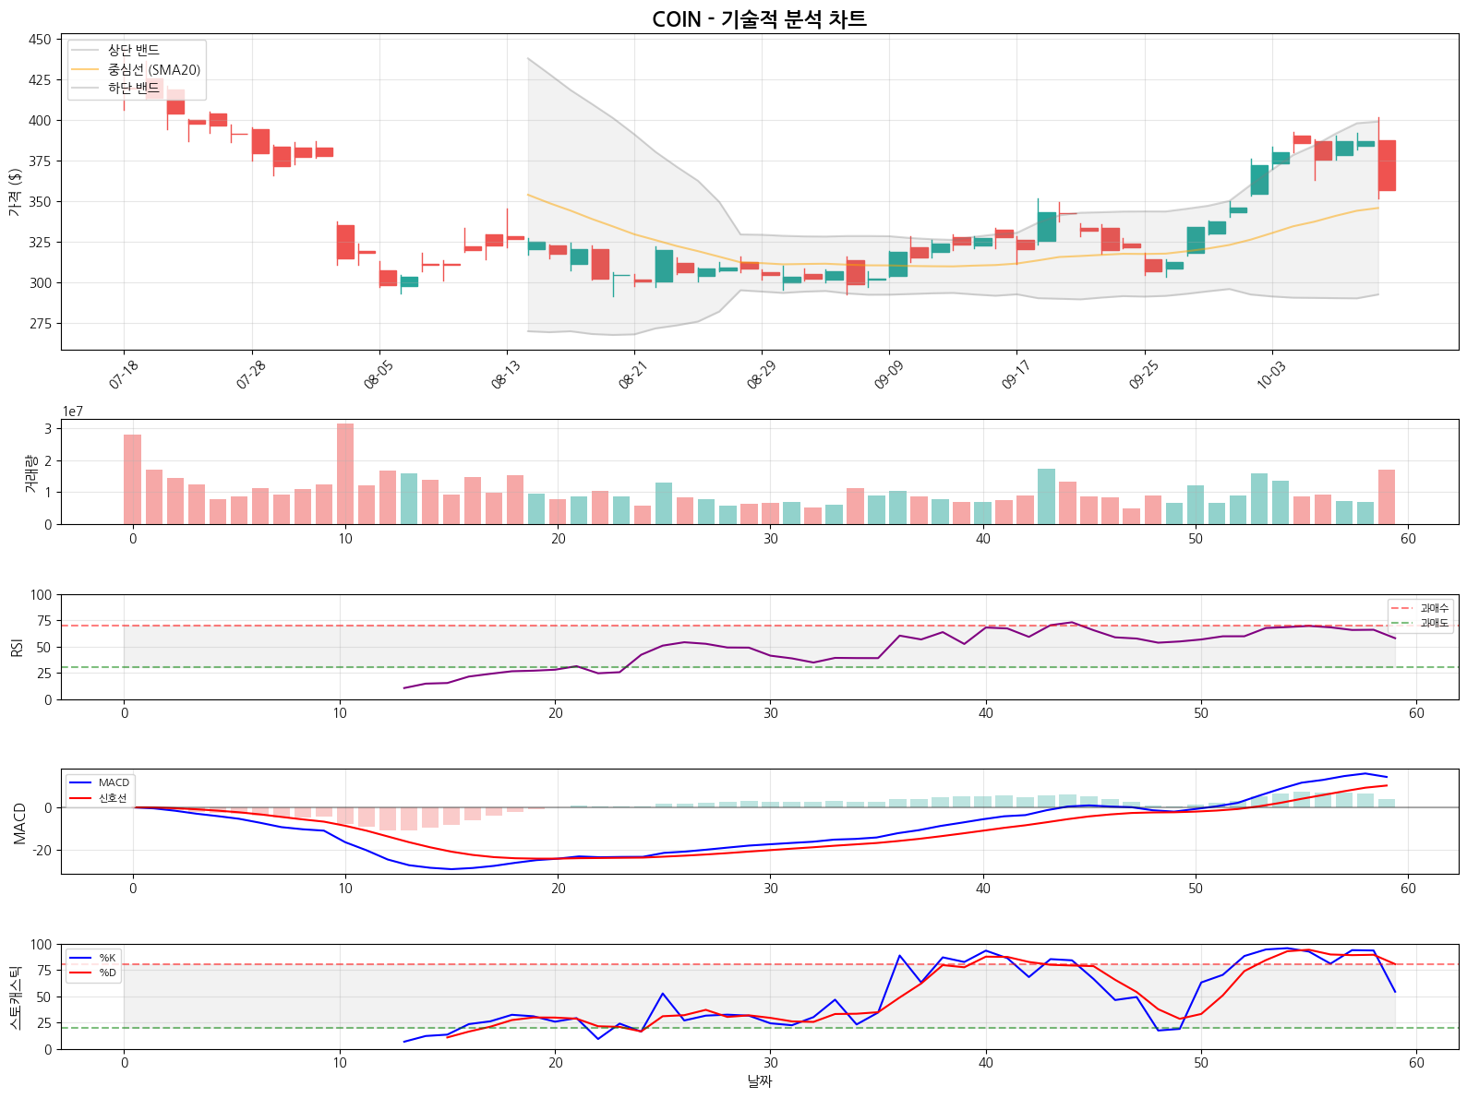1467x1098 pixels.
Task: Toggle the '중심선 (SMA20)' legend entry
Action: [x=153, y=69]
